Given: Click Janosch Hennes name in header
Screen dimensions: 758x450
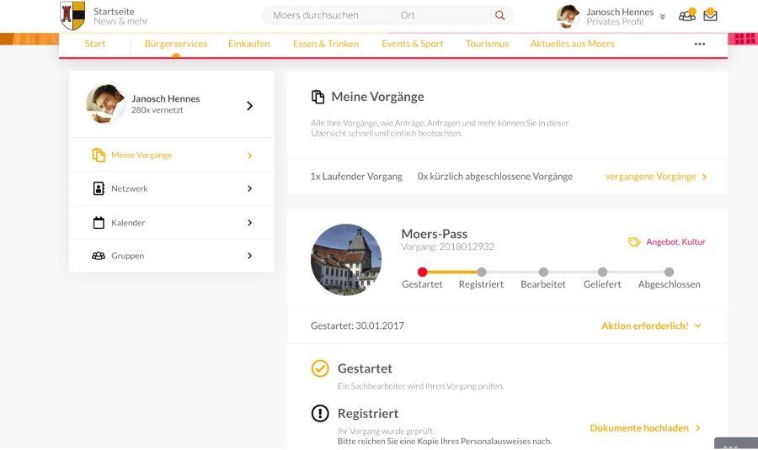Looking at the screenshot, I should point(620,12).
